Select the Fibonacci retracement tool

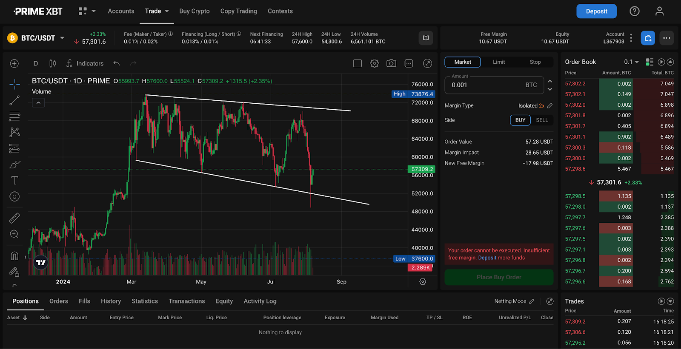point(14,116)
